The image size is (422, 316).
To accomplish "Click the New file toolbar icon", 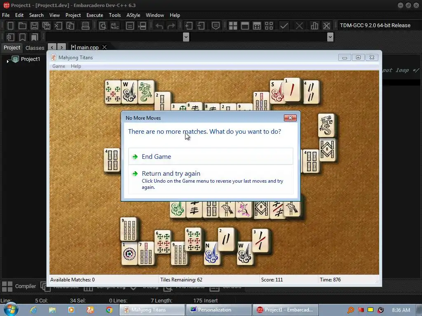I will [10, 26].
